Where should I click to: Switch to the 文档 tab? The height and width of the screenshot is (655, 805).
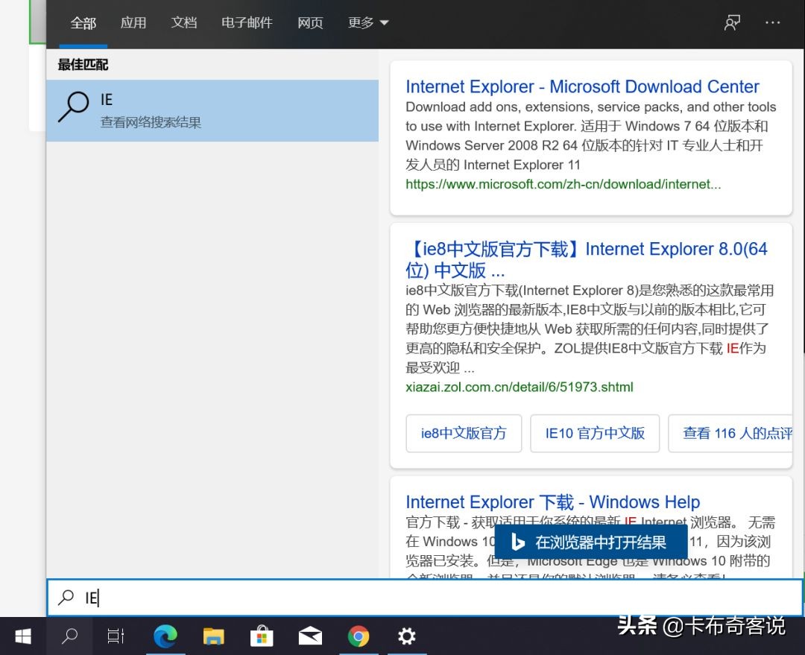[x=184, y=22]
